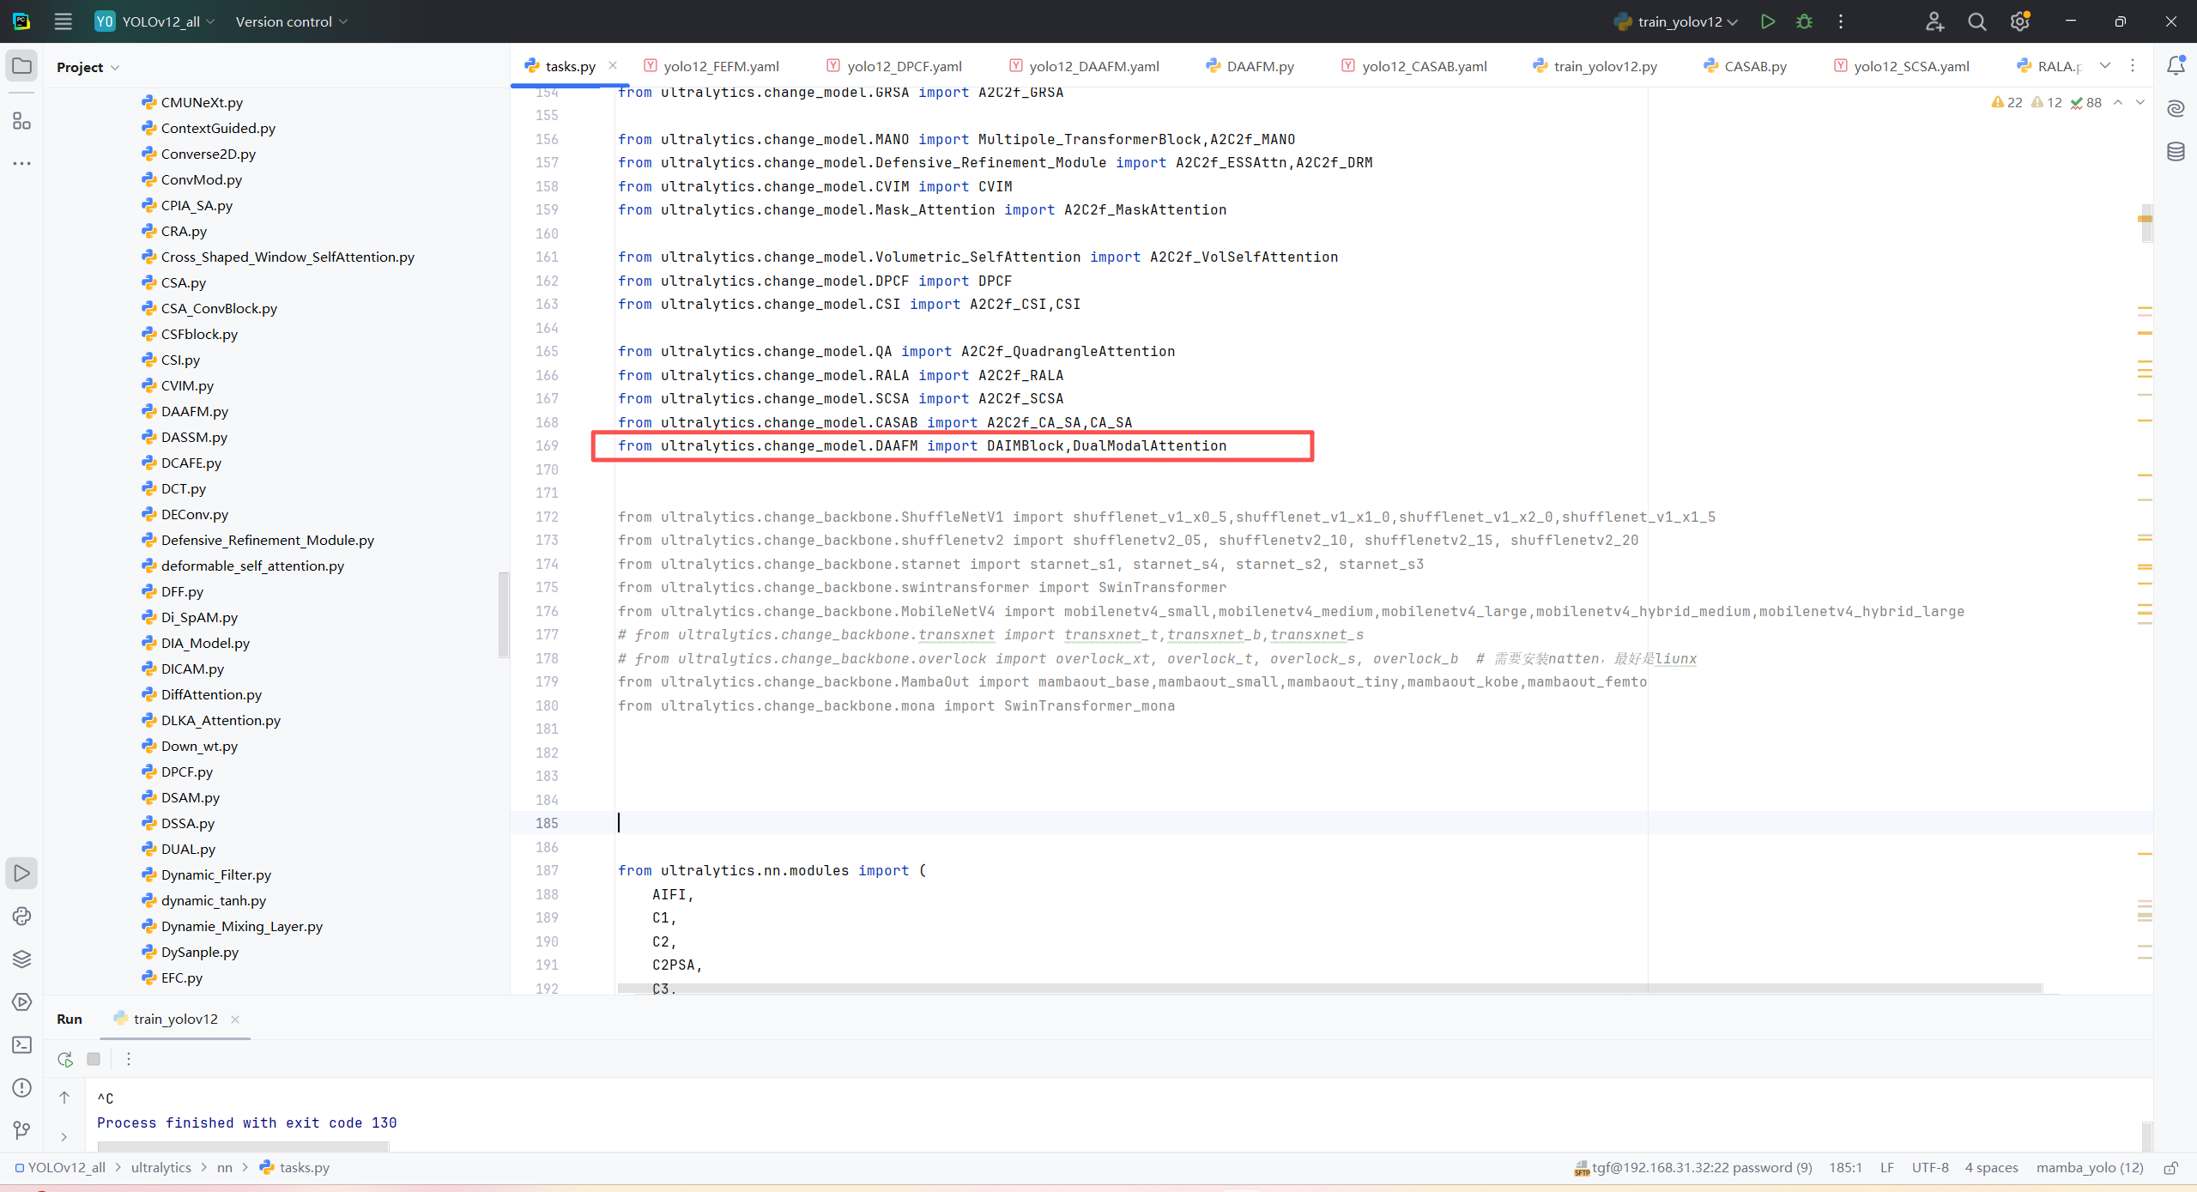Open the Git version control tool window
2197x1192 pixels.
(x=21, y=1130)
